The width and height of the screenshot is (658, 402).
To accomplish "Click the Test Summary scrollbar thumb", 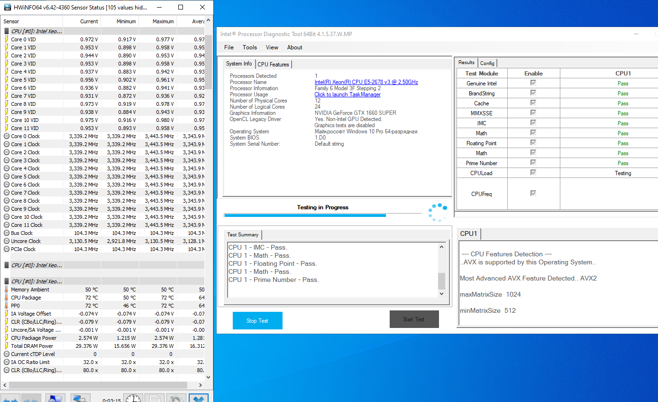I will pyautogui.click(x=442, y=281).
